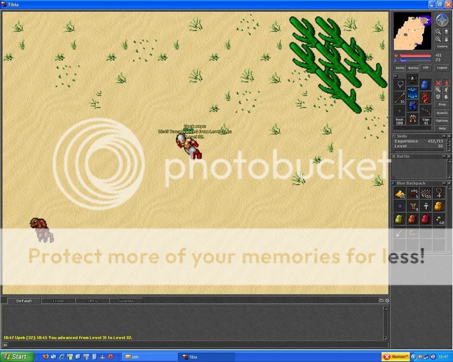The width and height of the screenshot is (453, 362).
Task: Switch to the Default chat tab
Action: pyautogui.click(x=24, y=301)
